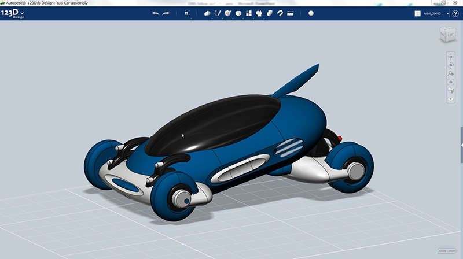The height and width of the screenshot is (259, 463).
Task: Click the Redo arrow in toolbar
Action: [166, 13]
